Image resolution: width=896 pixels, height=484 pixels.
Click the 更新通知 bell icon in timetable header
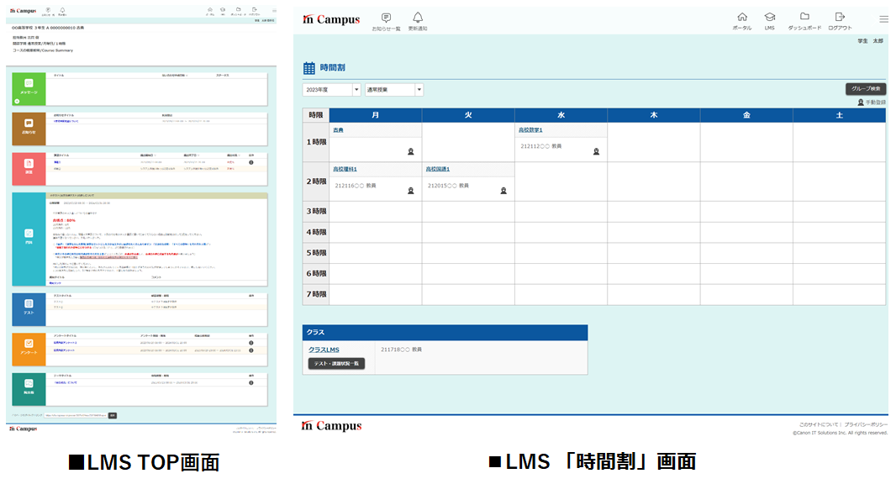pos(418,18)
